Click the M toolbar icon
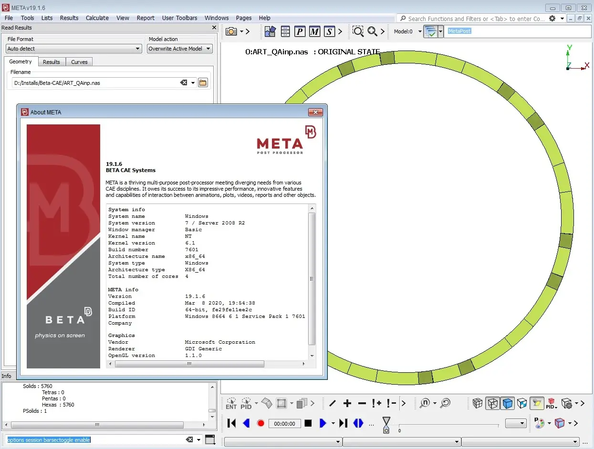Image resolution: width=594 pixels, height=449 pixels. pyautogui.click(x=314, y=31)
